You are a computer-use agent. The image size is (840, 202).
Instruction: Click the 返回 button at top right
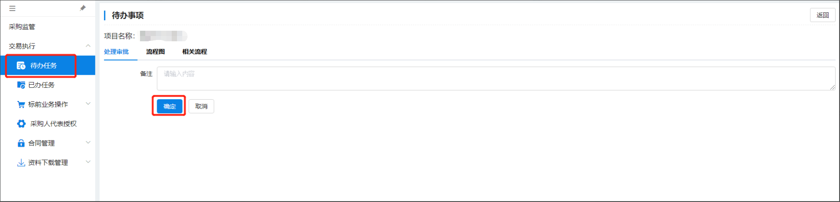click(822, 15)
